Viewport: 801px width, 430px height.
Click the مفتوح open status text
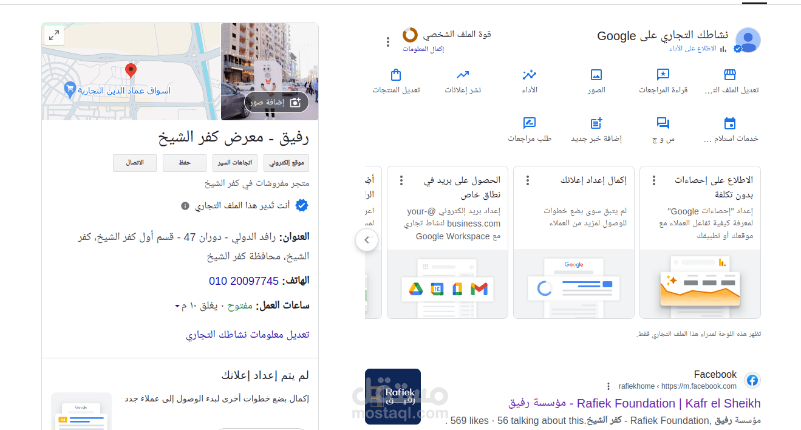tap(240, 305)
